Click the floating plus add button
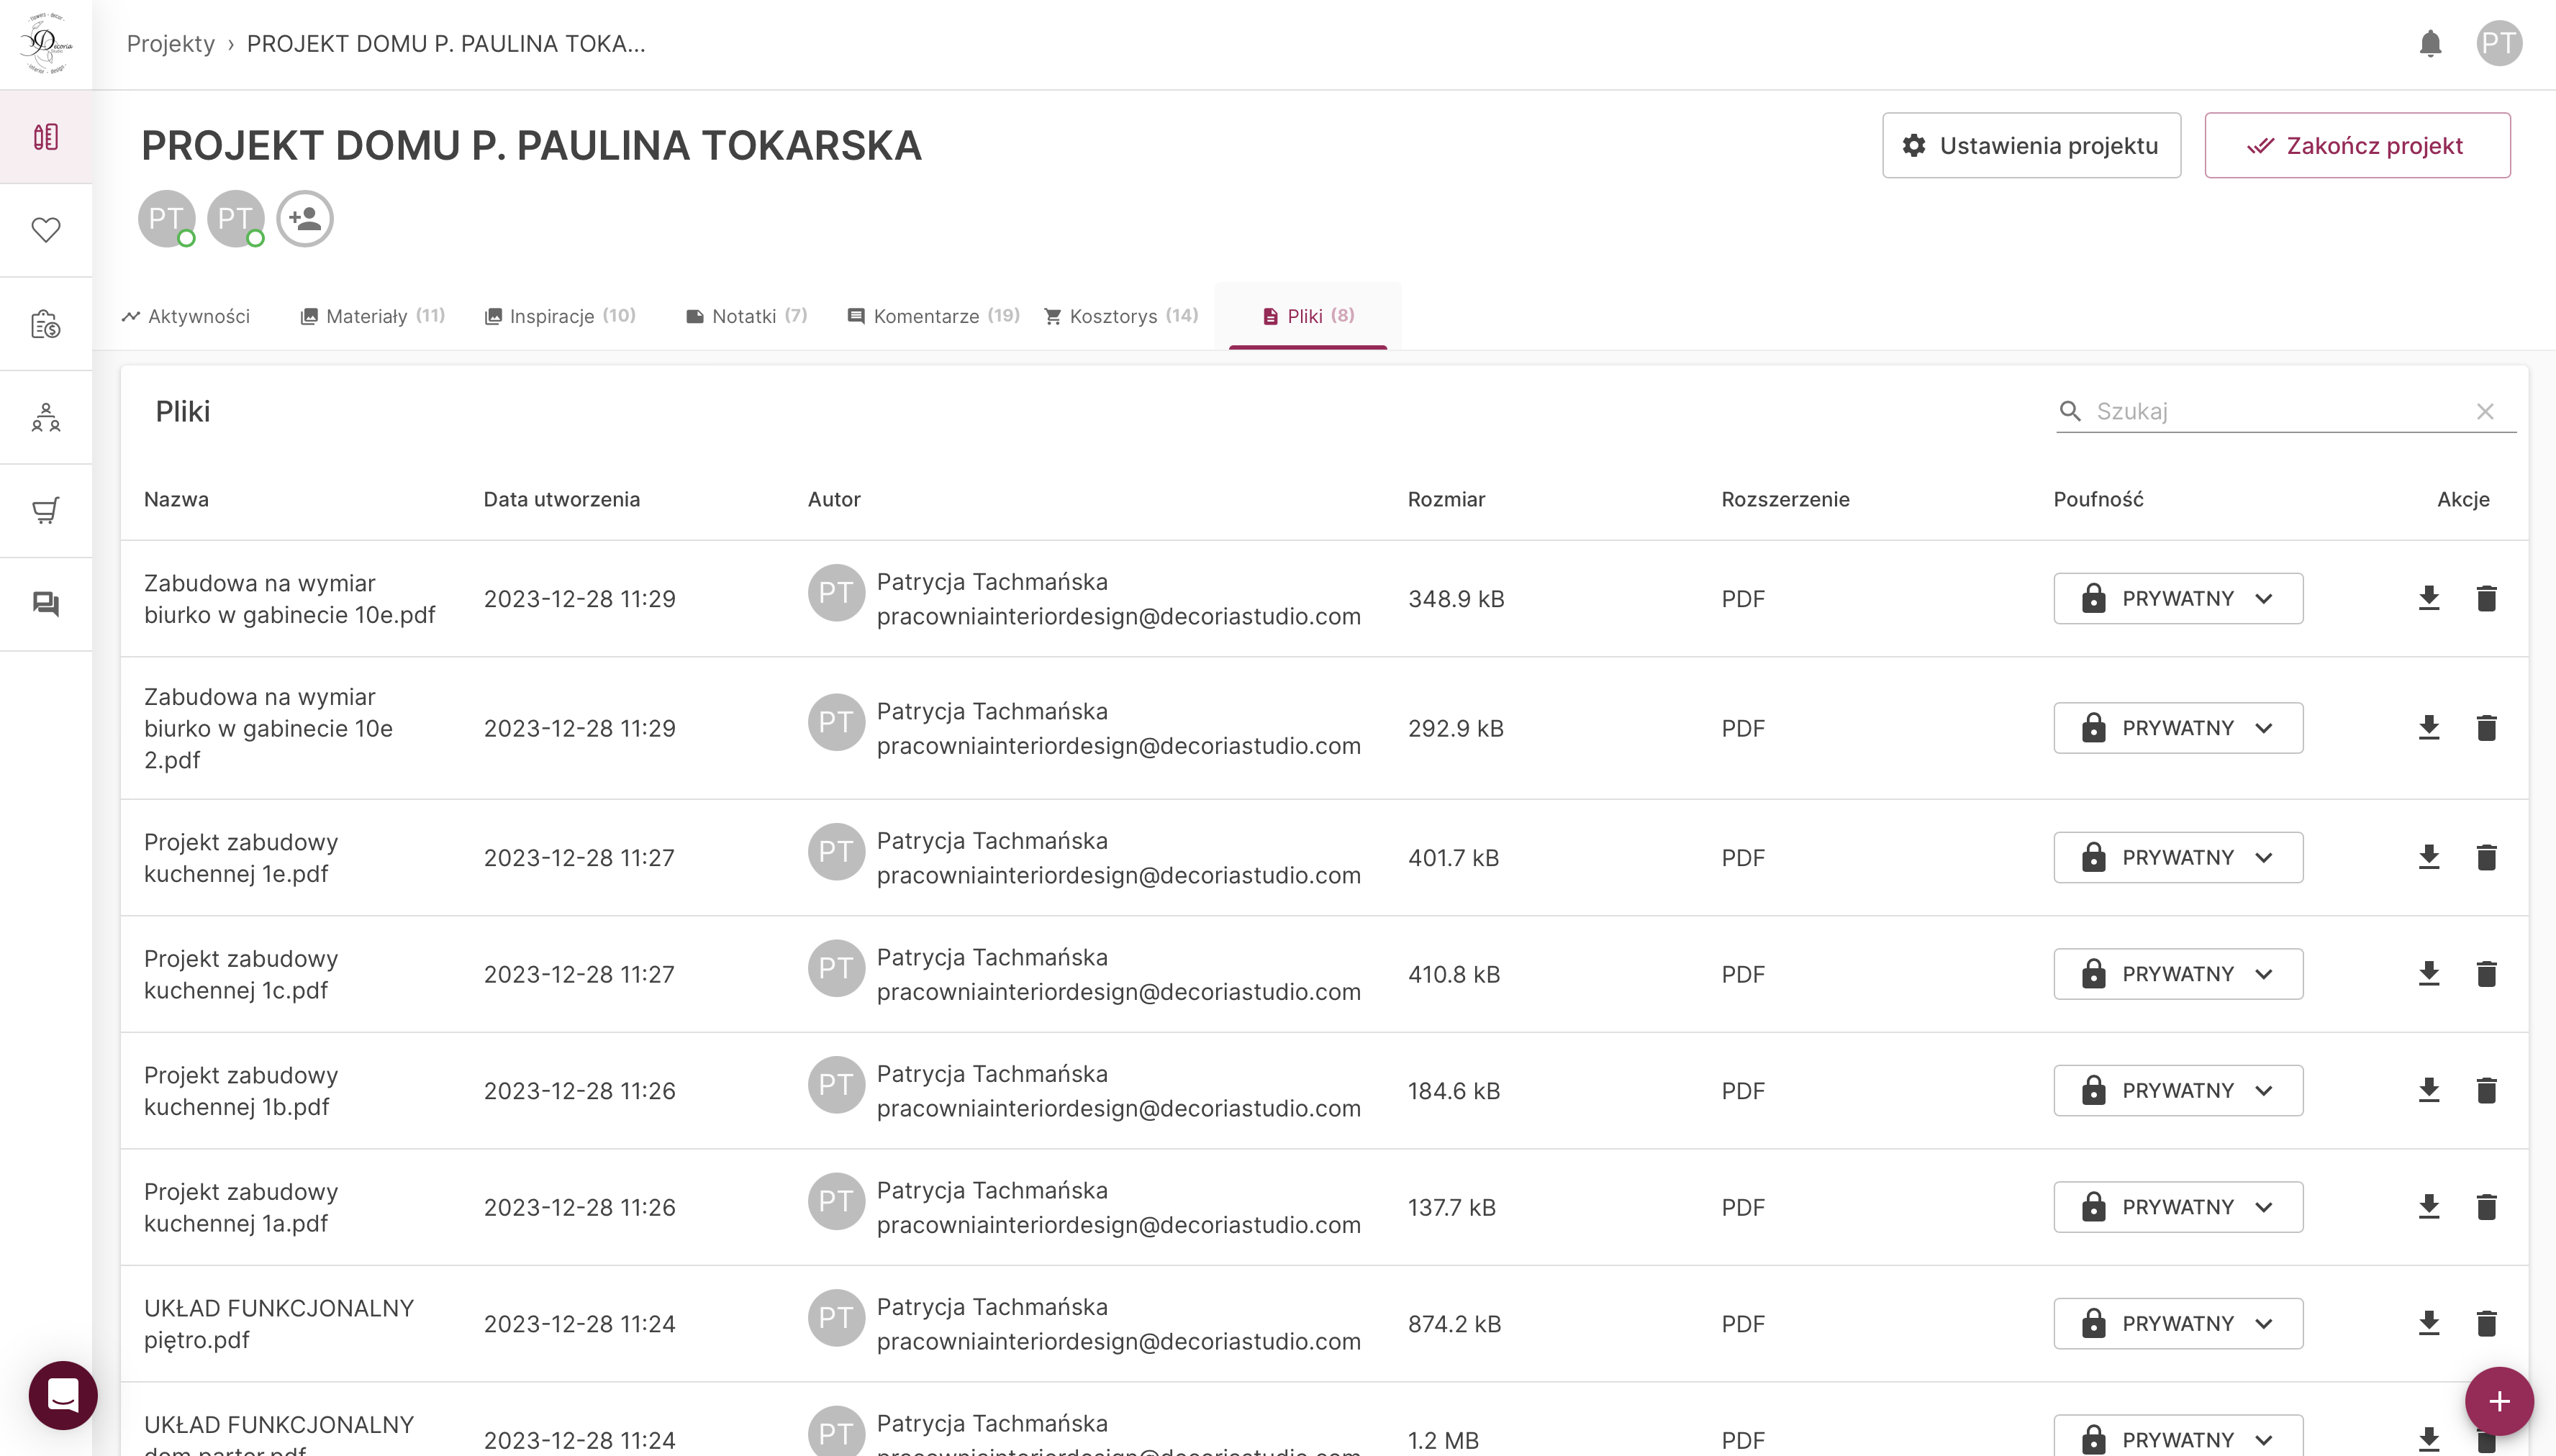Image resolution: width=2556 pixels, height=1456 pixels. [x=2498, y=1401]
